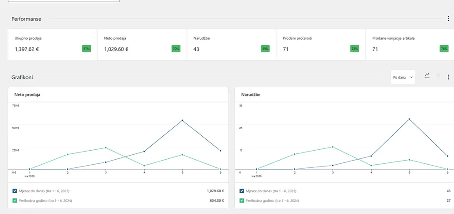Screen dimensions: 454x214
Task: Open the Prodane varijacije artikala card
Action: [x=409, y=44]
